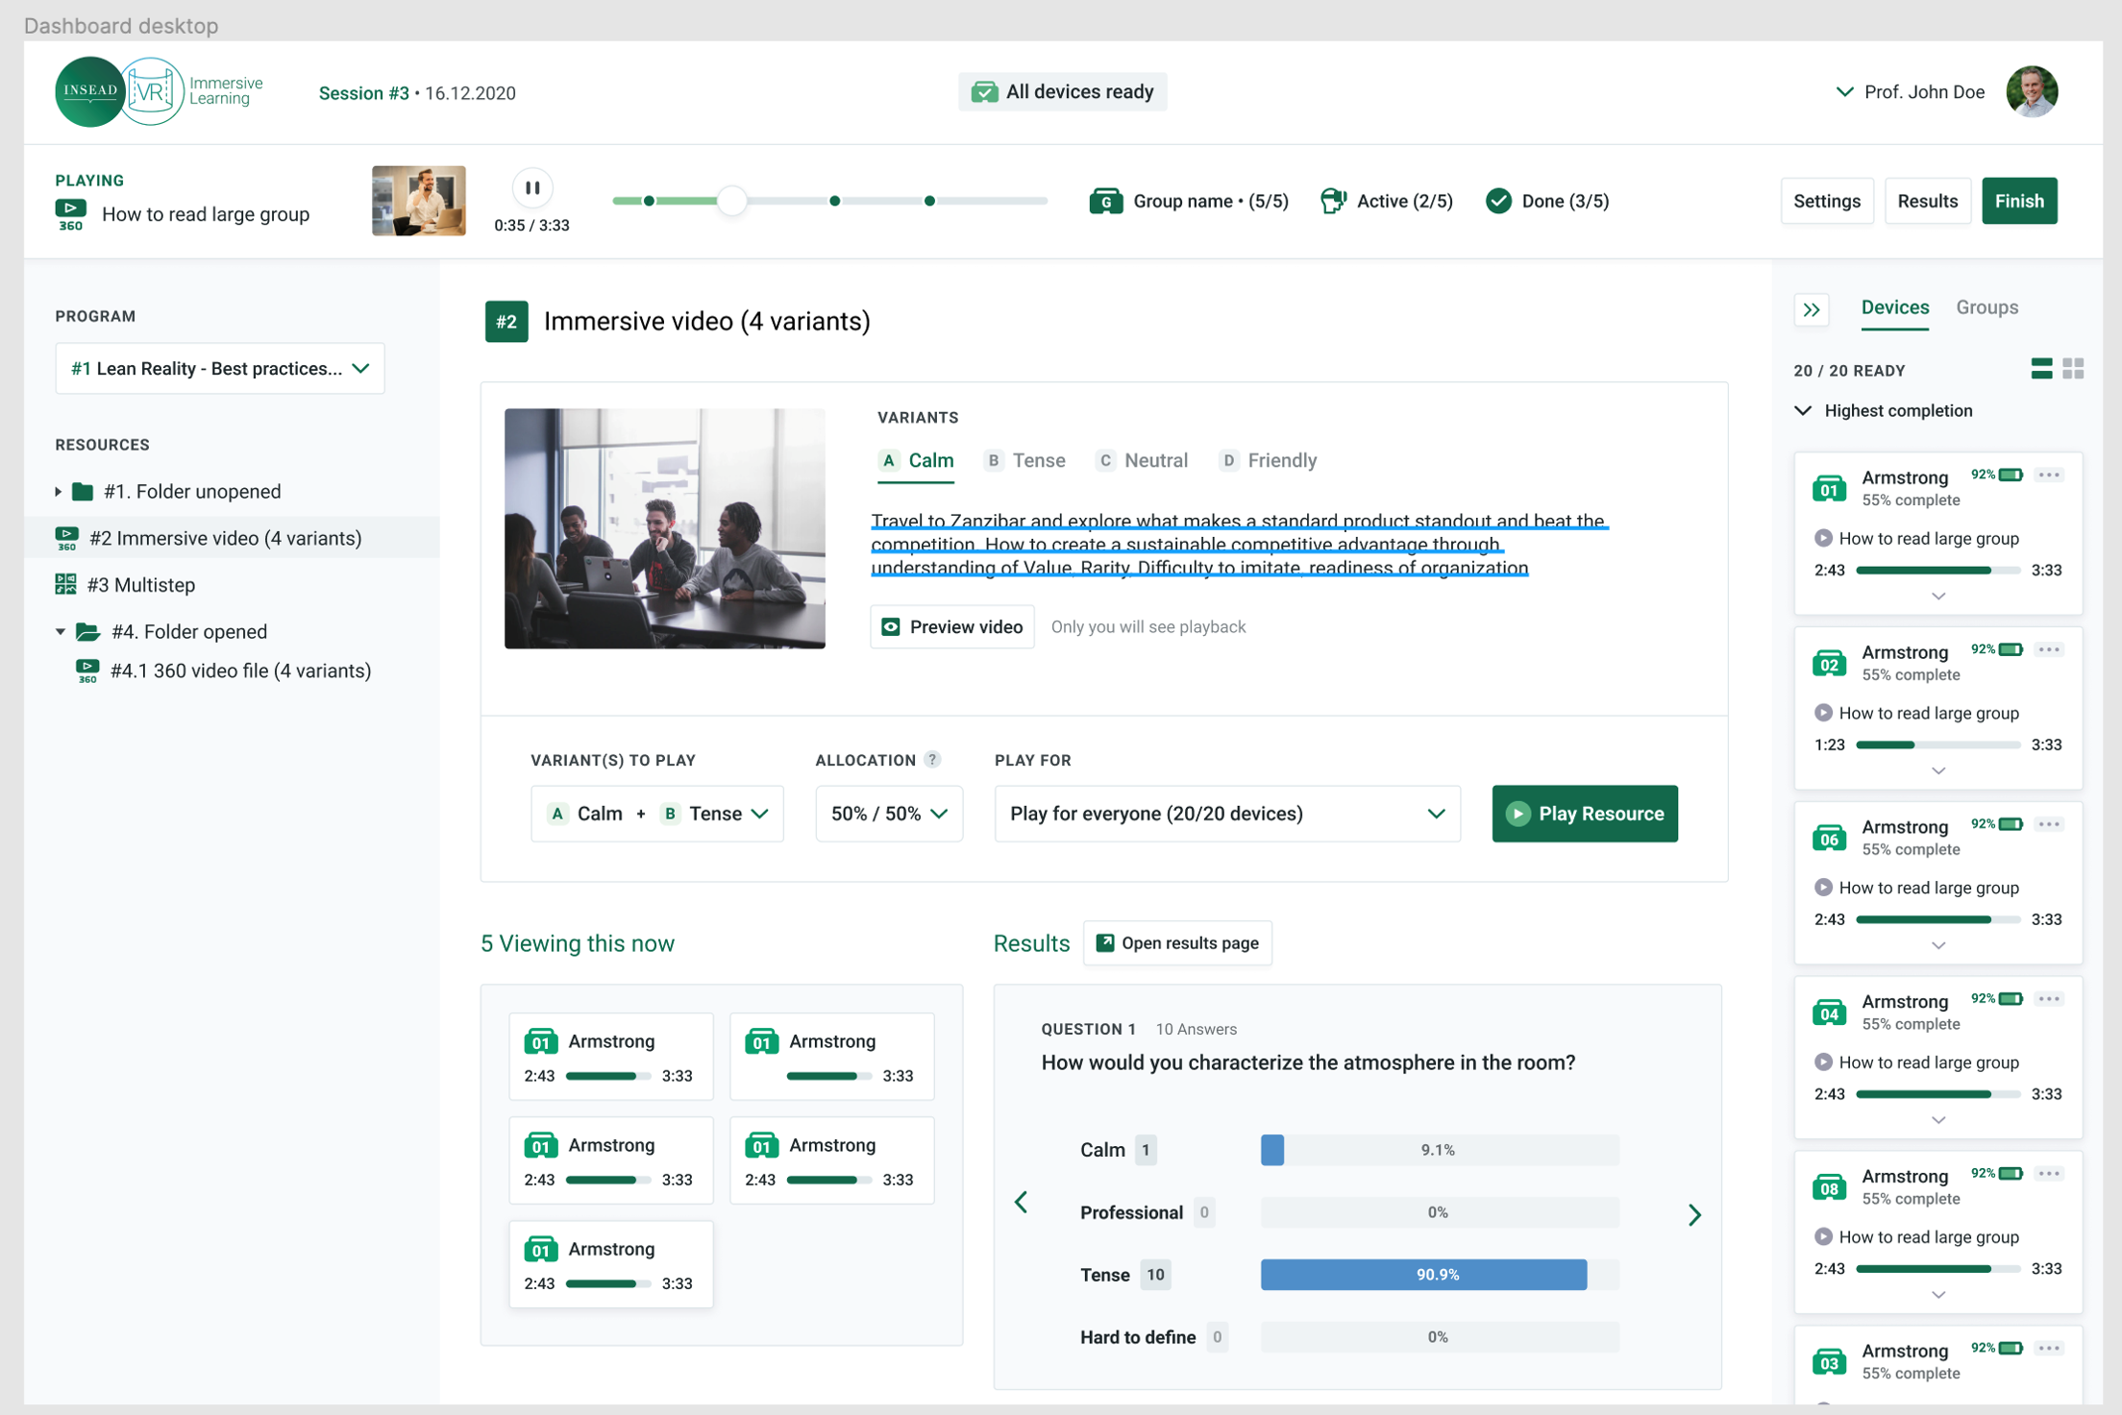Open the 50% / 50% allocation dropdown
Viewport: 2122px width, 1415px height.
[888, 814]
